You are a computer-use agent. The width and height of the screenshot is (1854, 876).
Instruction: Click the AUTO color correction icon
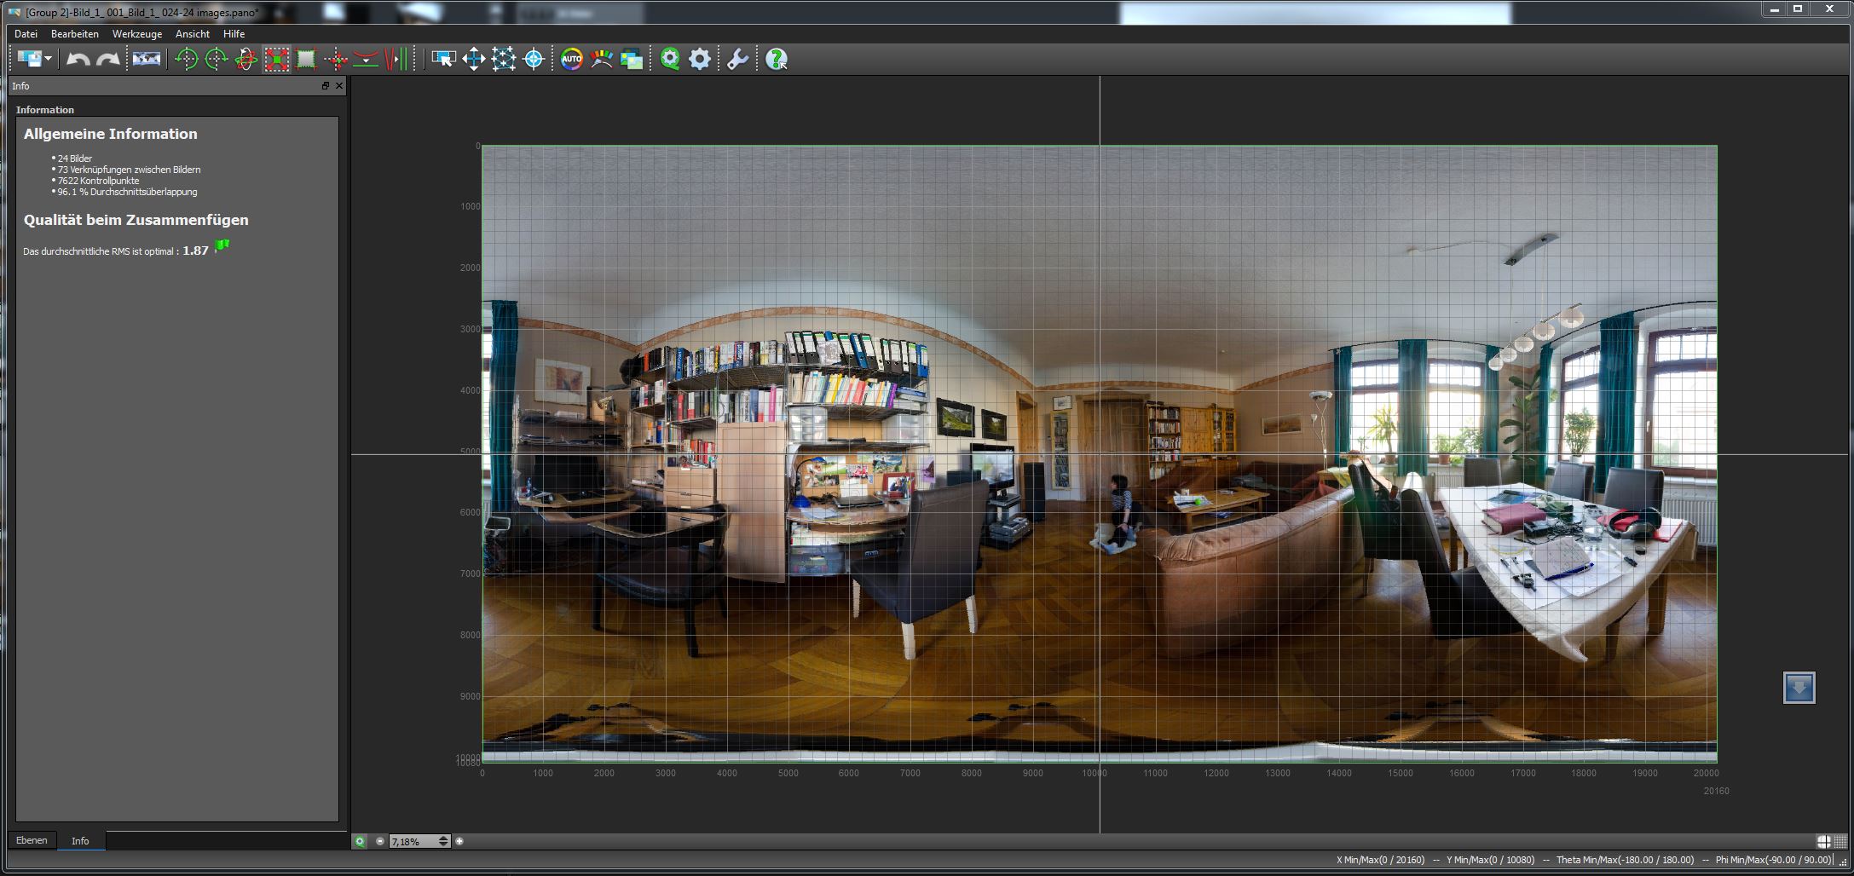(571, 59)
